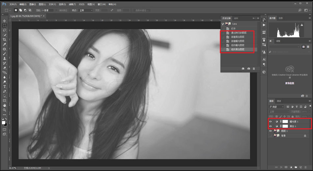The width and height of the screenshot is (313, 171).
Task: Show the 背景 layer visibility box
Action: pyautogui.click(x=271, y=136)
